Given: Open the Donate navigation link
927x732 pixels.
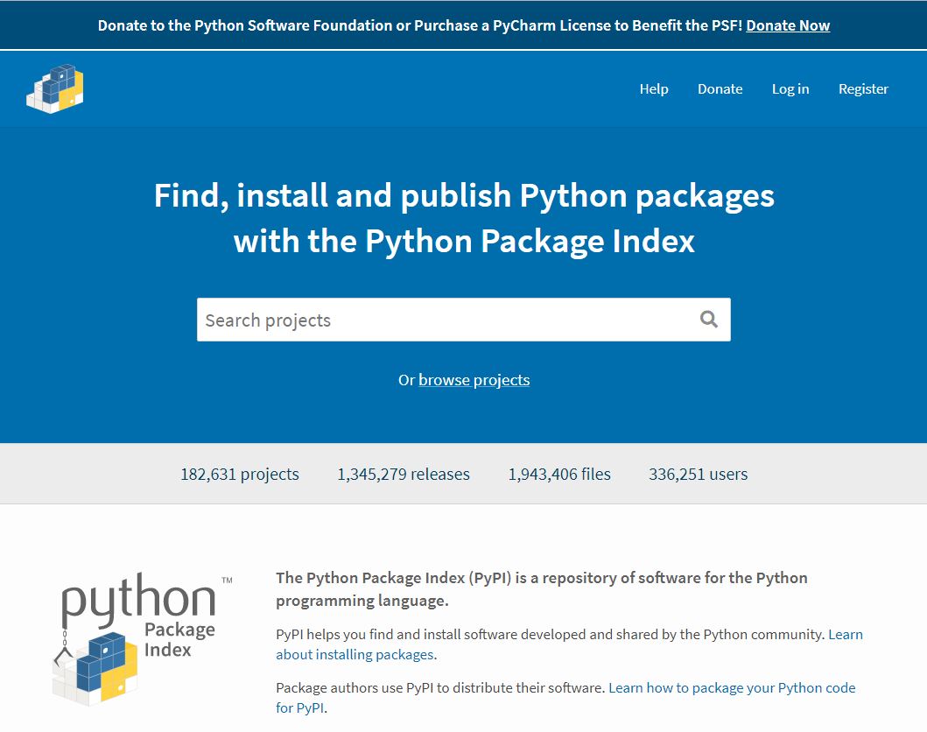Looking at the screenshot, I should coord(720,88).
